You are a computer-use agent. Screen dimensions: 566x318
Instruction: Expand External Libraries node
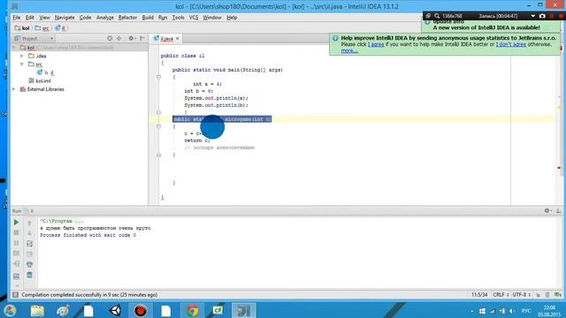tap(14, 89)
